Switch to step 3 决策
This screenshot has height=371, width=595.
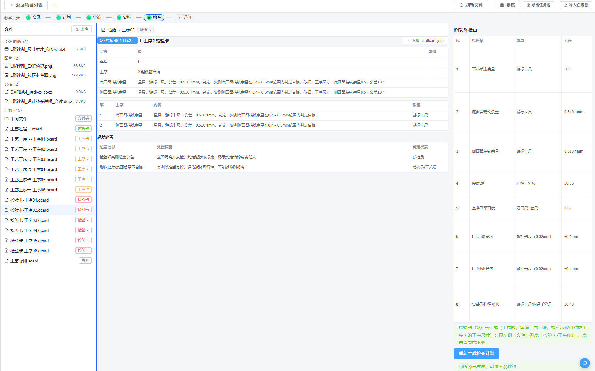point(93,17)
